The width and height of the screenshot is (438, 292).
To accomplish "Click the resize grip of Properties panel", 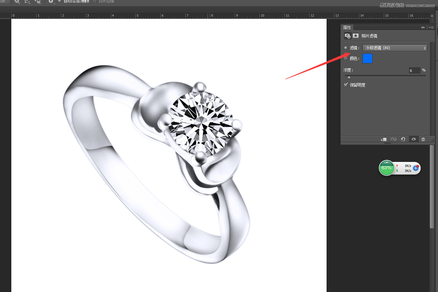I will pyautogui.click(x=433, y=140).
